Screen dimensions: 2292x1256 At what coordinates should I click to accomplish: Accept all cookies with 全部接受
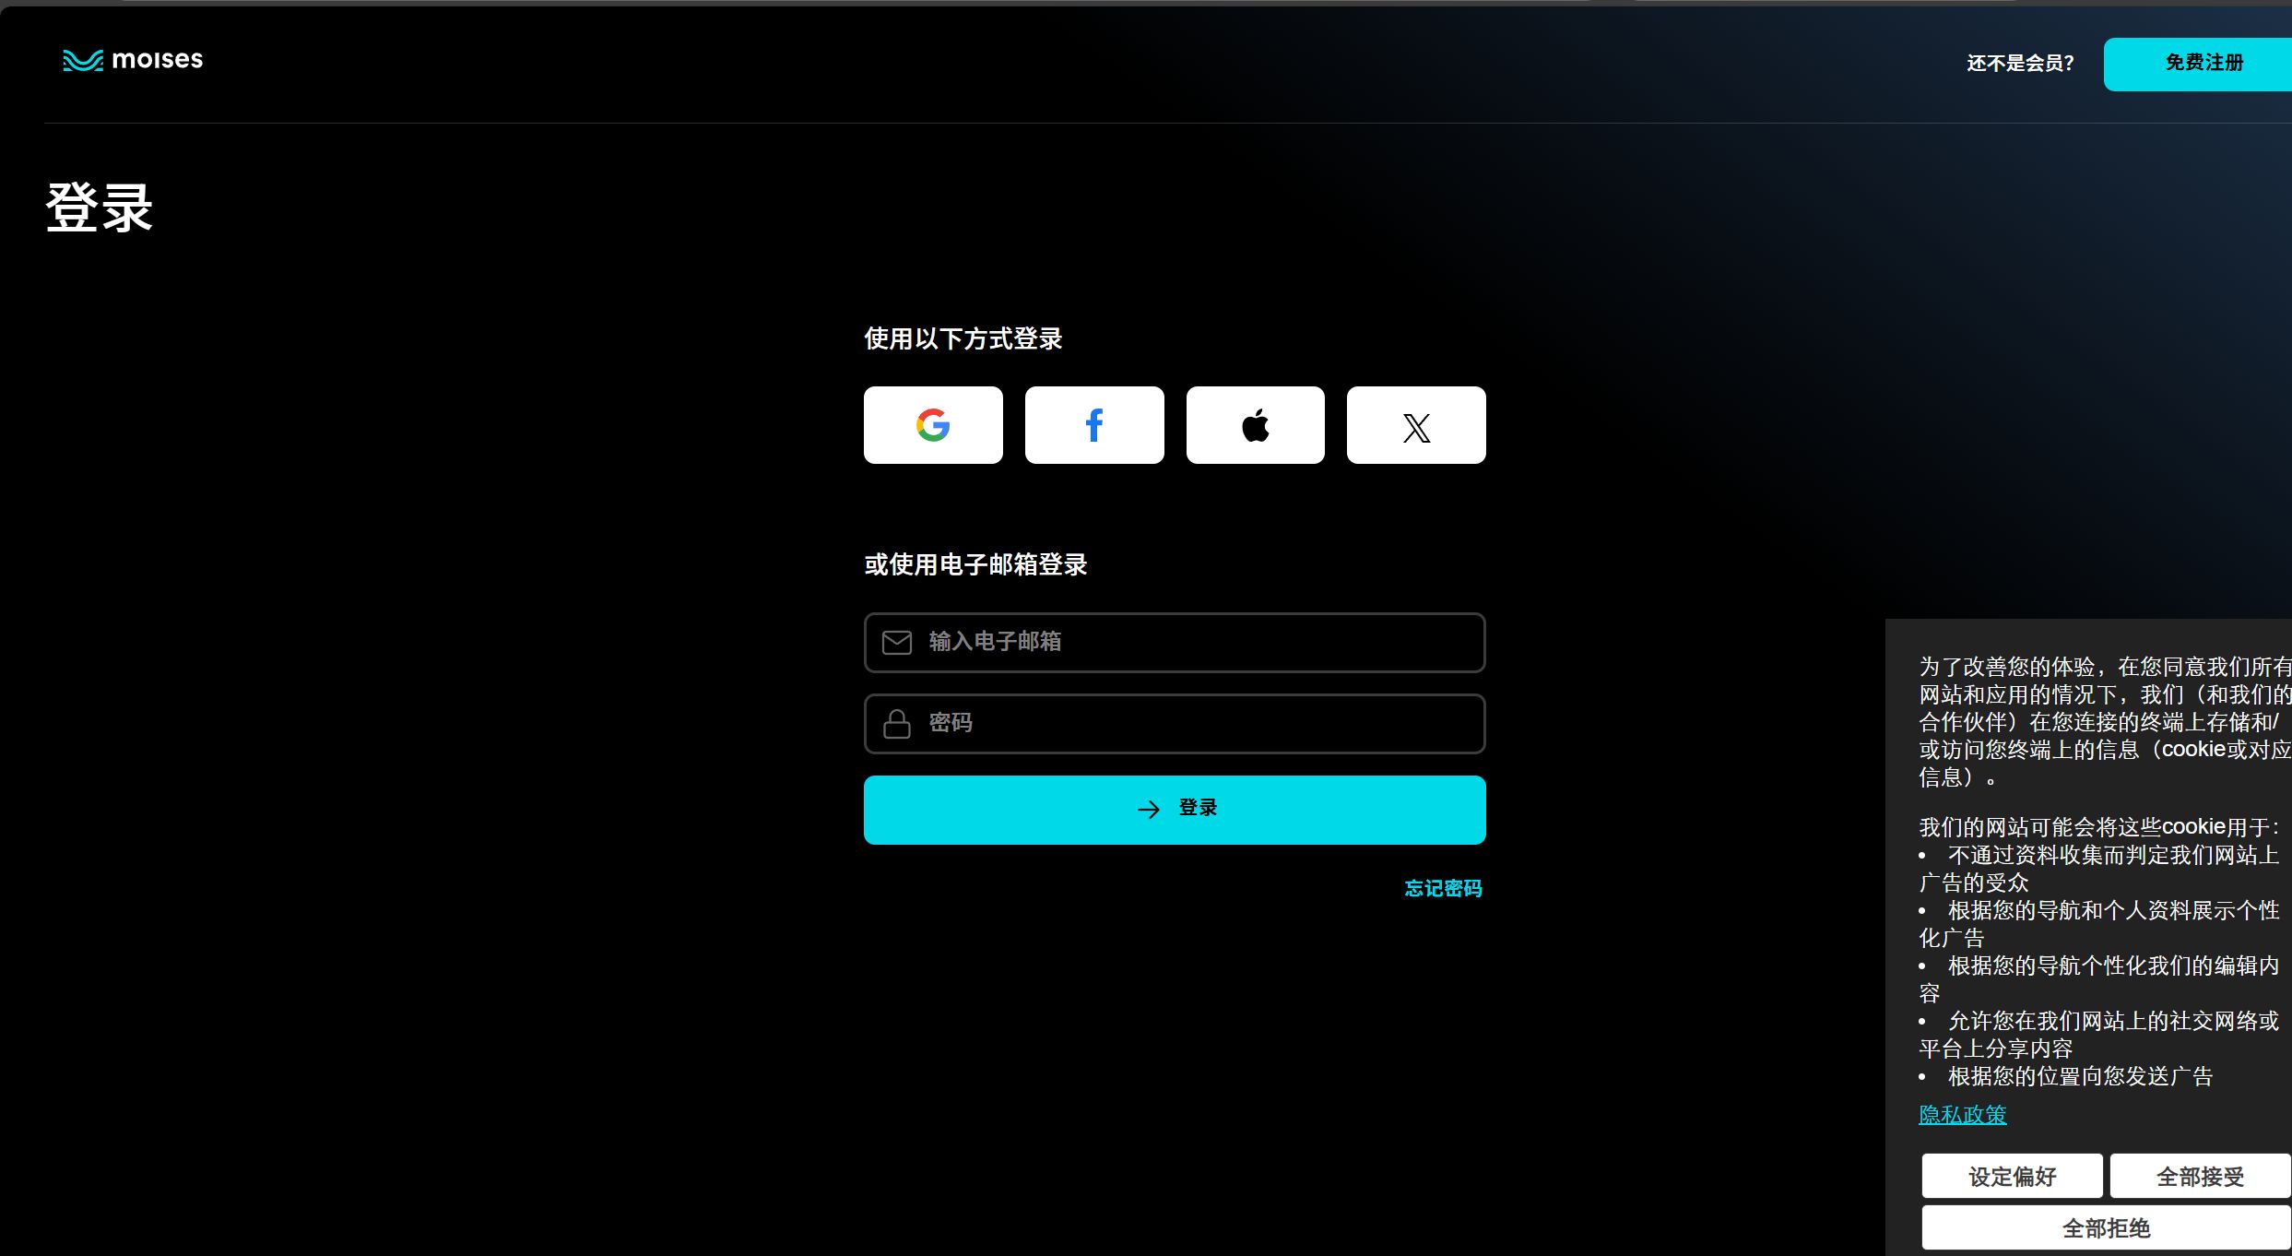click(2200, 1177)
